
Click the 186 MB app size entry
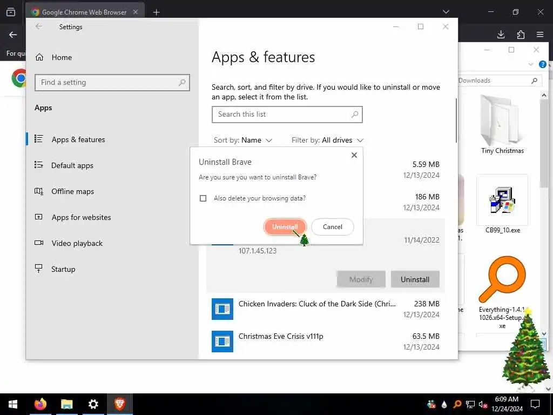(x=427, y=197)
